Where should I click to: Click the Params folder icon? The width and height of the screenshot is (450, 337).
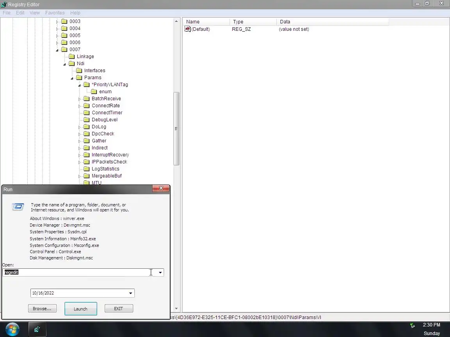coord(79,78)
